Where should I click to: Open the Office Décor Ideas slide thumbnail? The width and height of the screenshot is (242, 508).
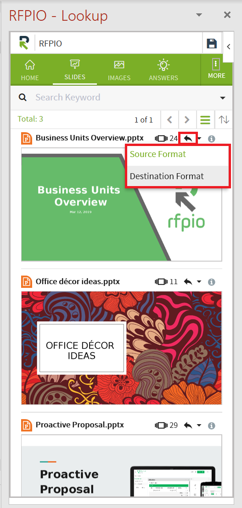(x=122, y=348)
